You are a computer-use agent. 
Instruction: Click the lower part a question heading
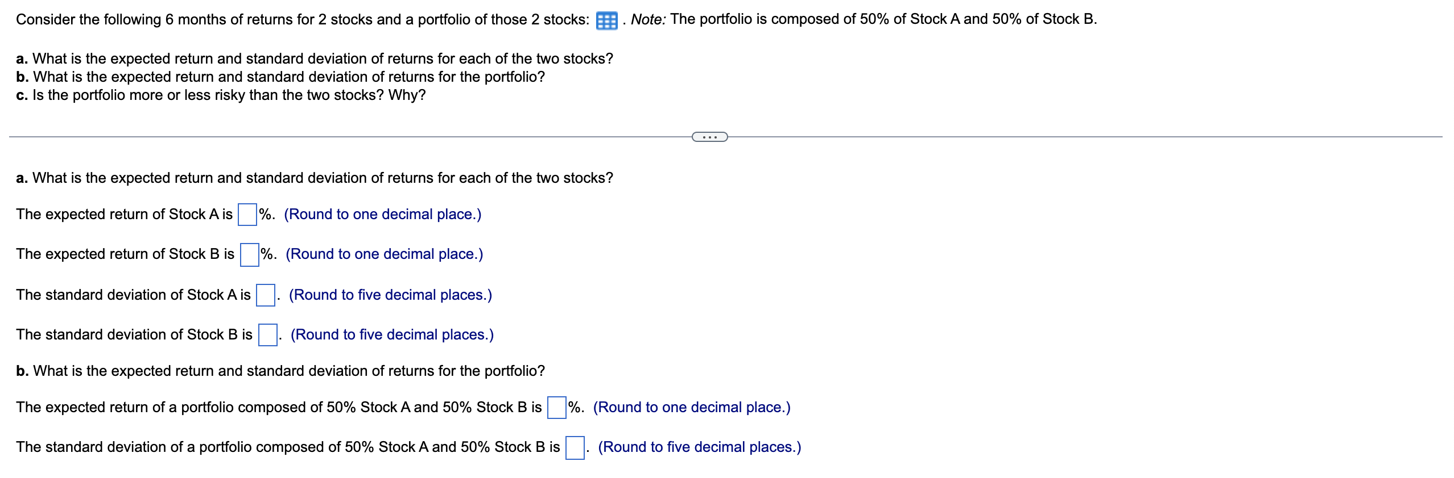click(x=315, y=178)
